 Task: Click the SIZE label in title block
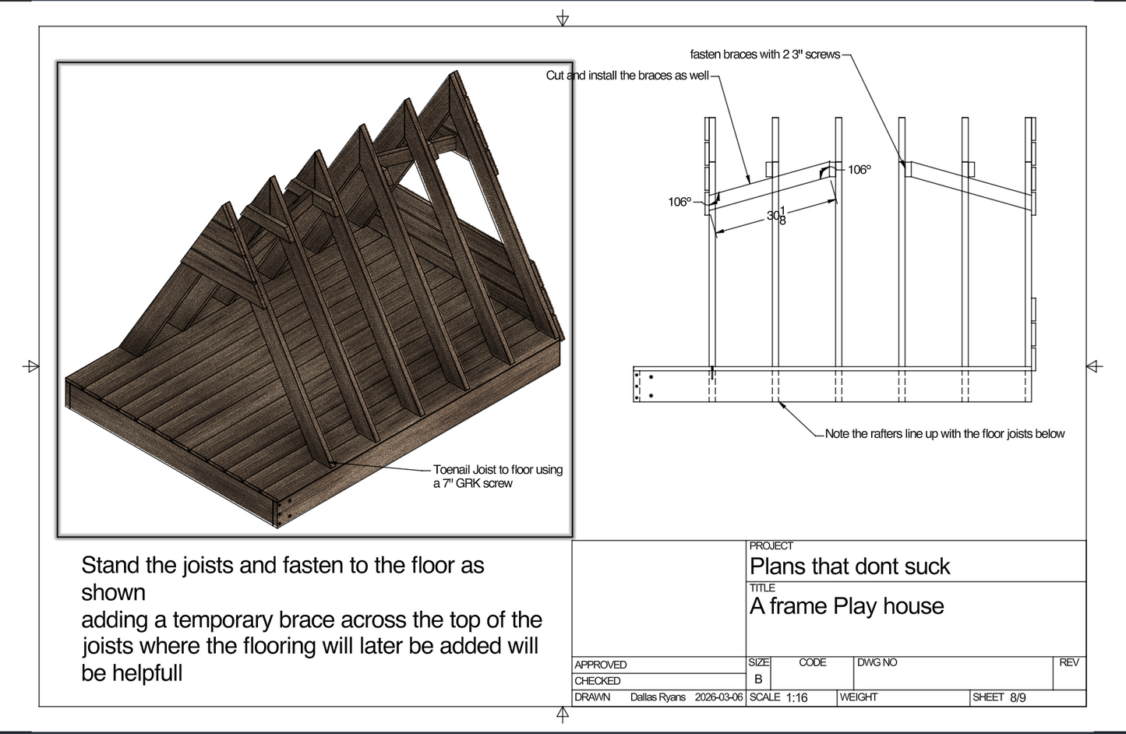[758, 662]
